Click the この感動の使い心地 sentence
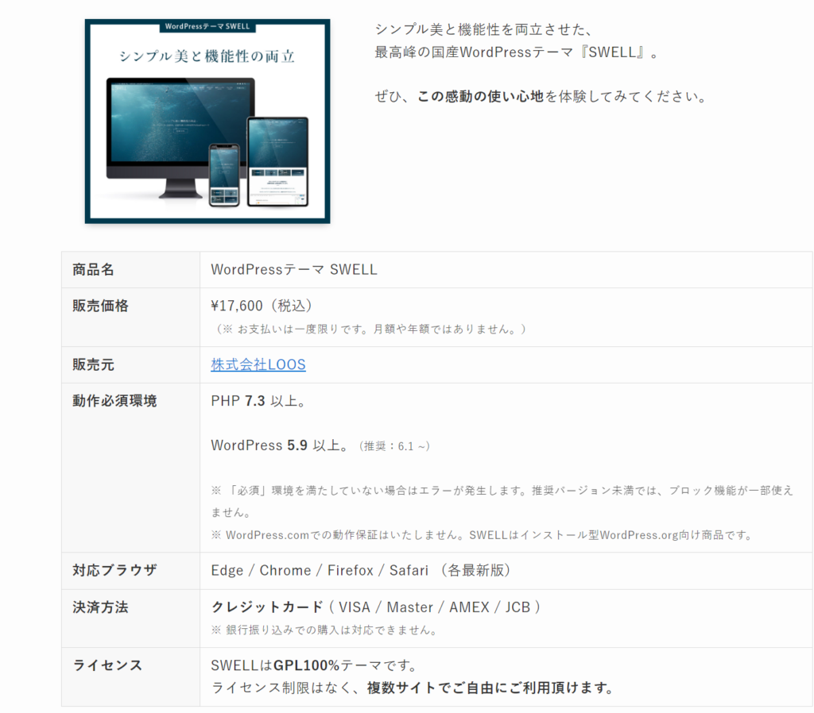Screen dimensions: 814x713 [541, 96]
